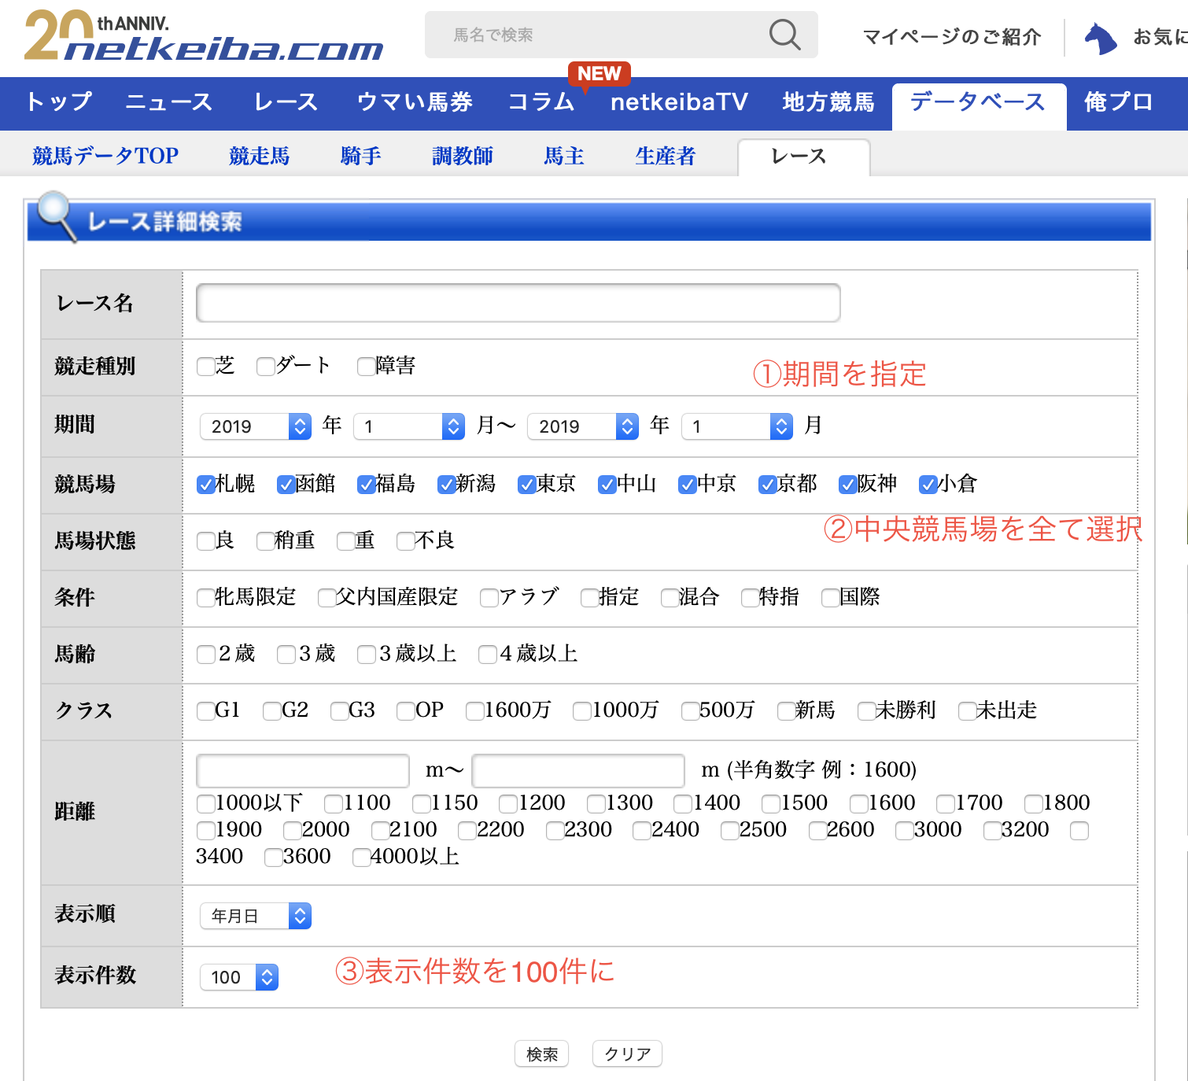Image resolution: width=1188 pixels, height=1081 pixels.
Task: Open the 表示件数 results count dropdown
Action: 239,977
